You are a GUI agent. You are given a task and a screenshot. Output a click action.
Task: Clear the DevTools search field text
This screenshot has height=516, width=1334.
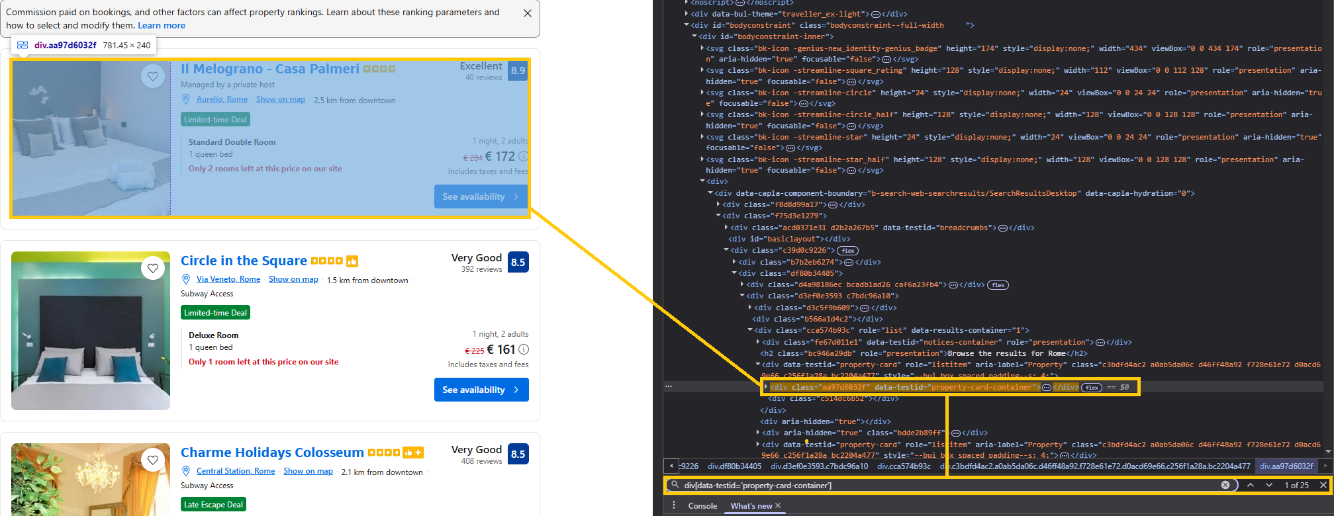1225,485
